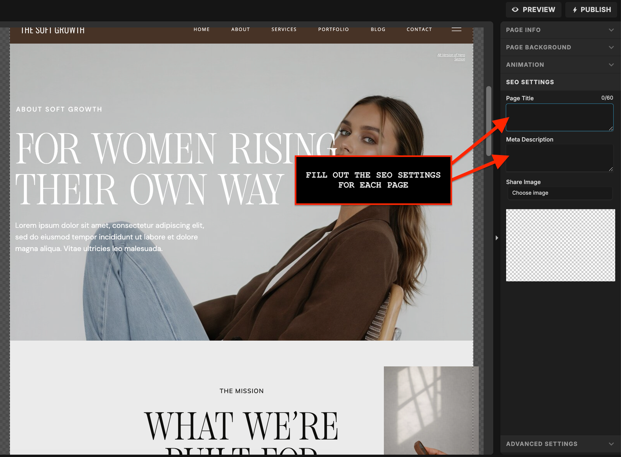Open the Home nav menu item
This screenshot has width=621, height=457.
pos(201,30)
